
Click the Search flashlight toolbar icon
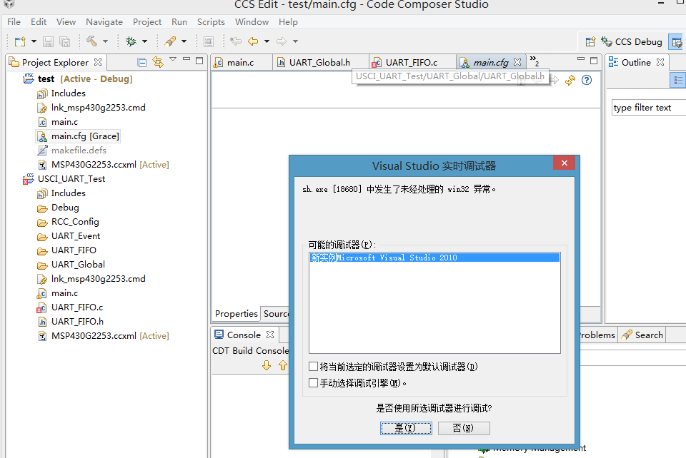[x=170, y=41]
